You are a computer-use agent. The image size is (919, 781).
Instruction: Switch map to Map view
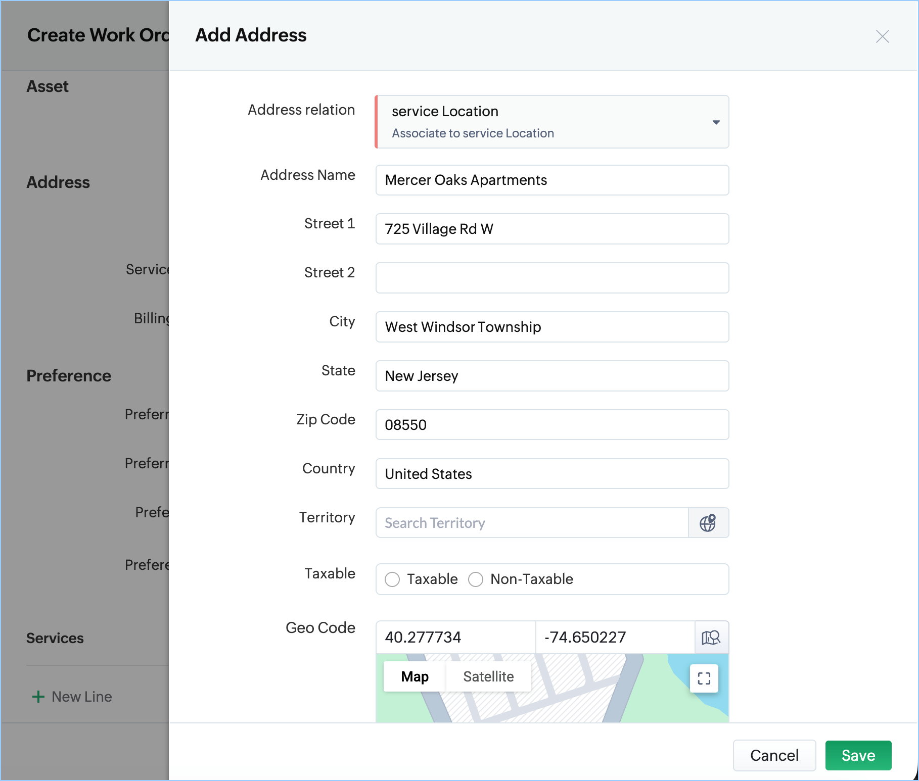click(x=415, y=676)
